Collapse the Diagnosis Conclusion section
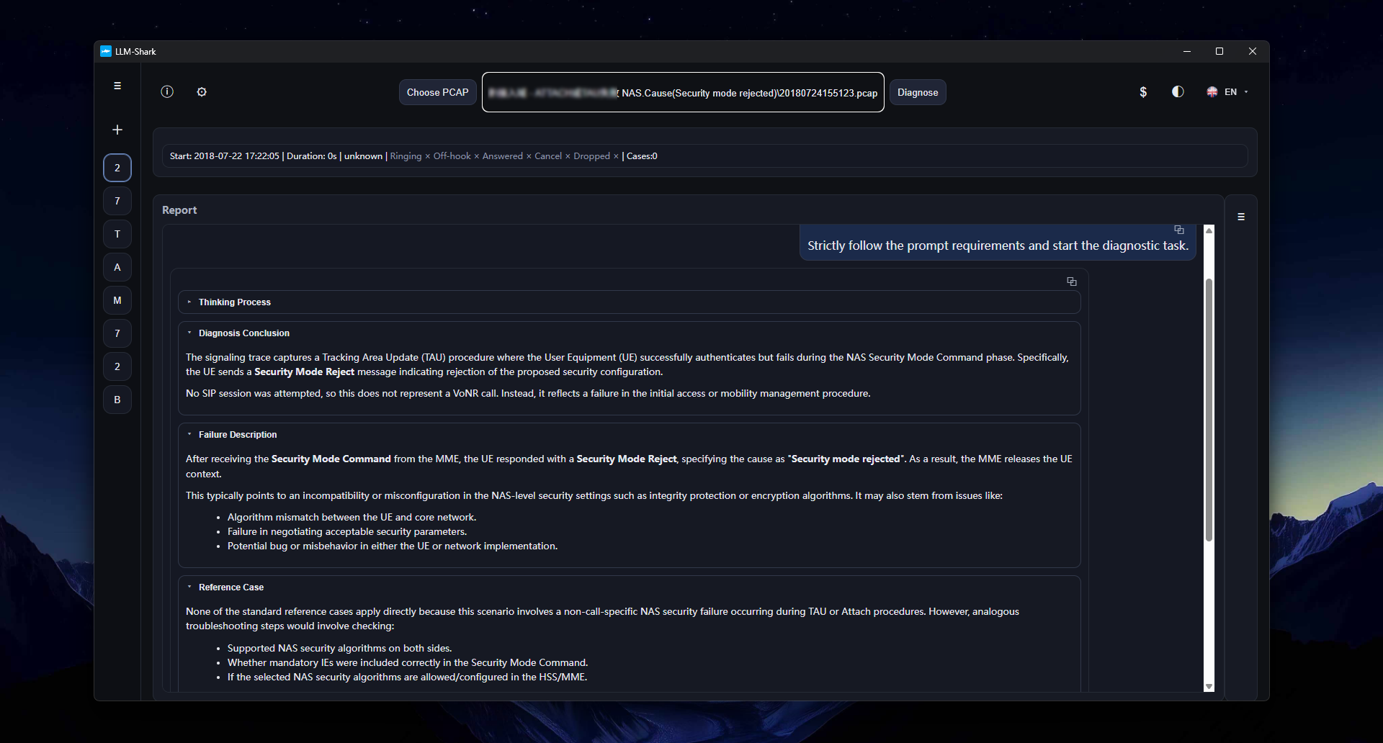The image size is (1383, 743). [243, 333]
